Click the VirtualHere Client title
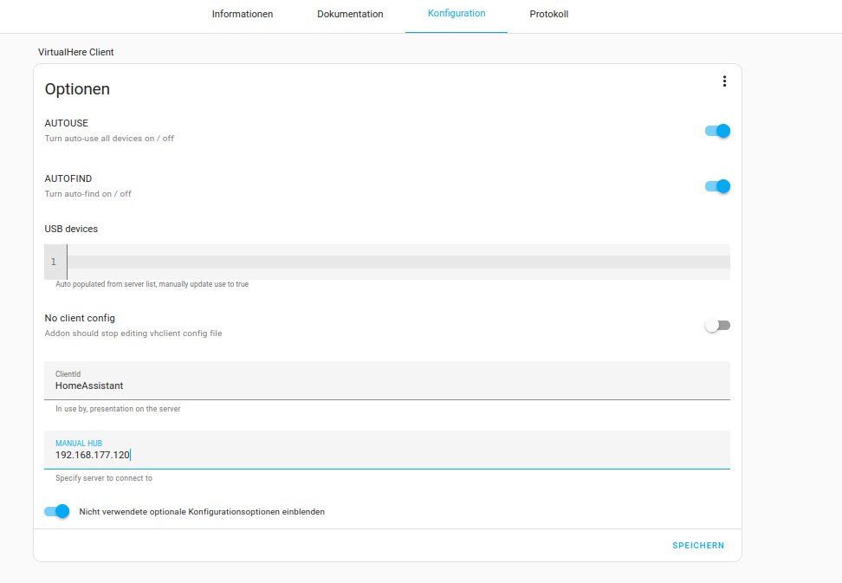The height and width of the screenshot is (583, 842). tap(76, 52)
